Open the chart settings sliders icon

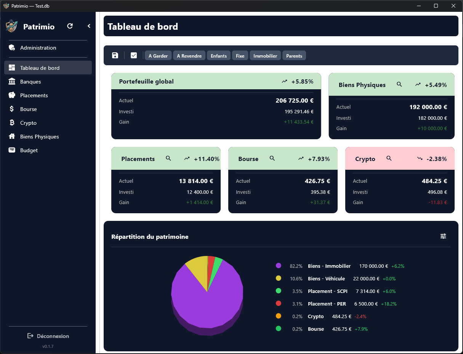[443, 236]
